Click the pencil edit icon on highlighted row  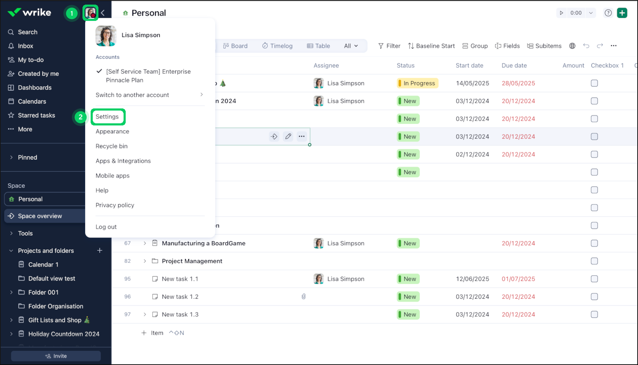(x=288, y=136)
